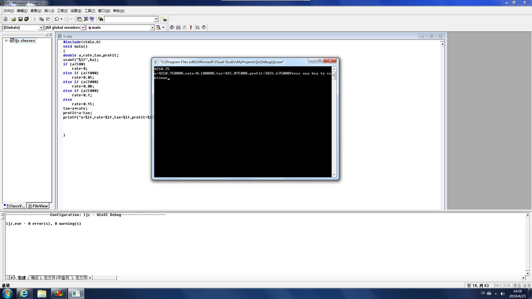The height and width of the screenshot is (299, 532).
Task: Open the Find text combo box dropdown
Action: (156, 19)
